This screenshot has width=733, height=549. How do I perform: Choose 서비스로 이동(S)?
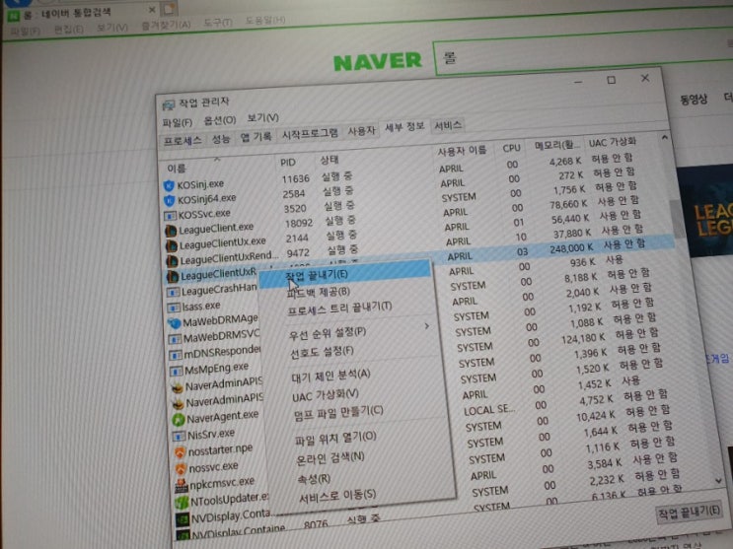(x=337, y=497)
